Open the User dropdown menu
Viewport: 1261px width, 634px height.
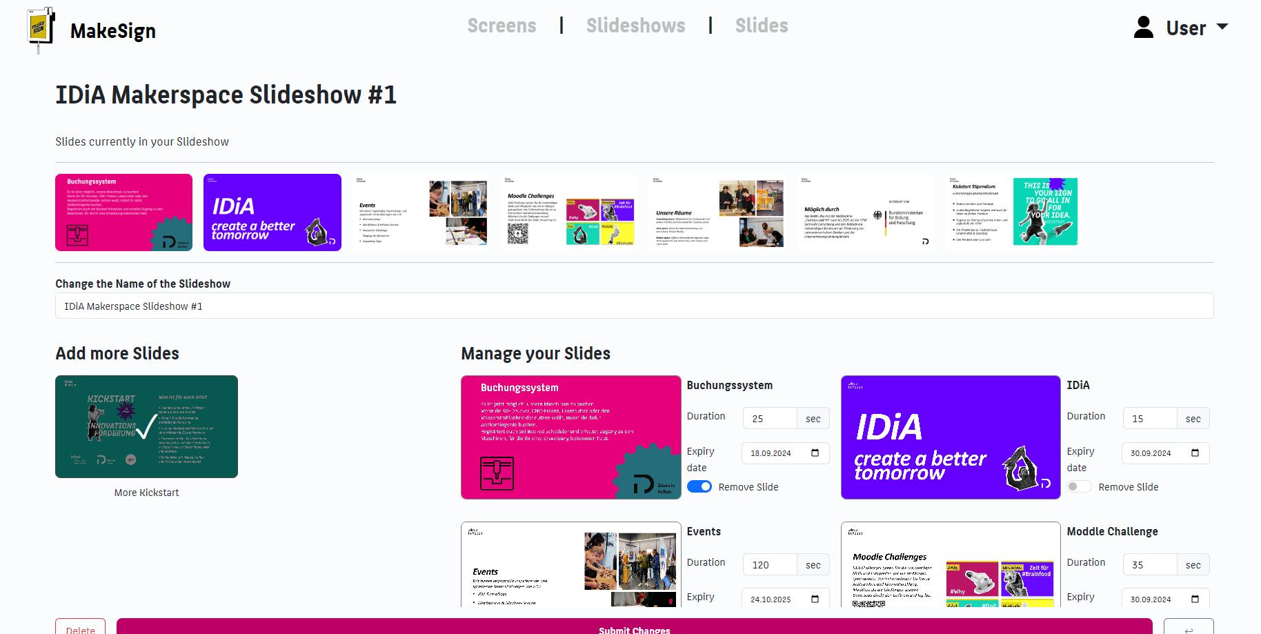(1197, 28)
